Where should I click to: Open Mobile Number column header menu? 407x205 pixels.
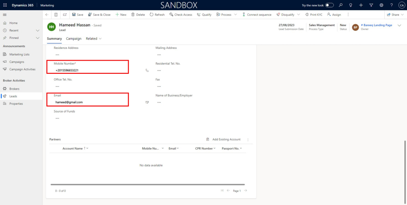tap(153, 148)
